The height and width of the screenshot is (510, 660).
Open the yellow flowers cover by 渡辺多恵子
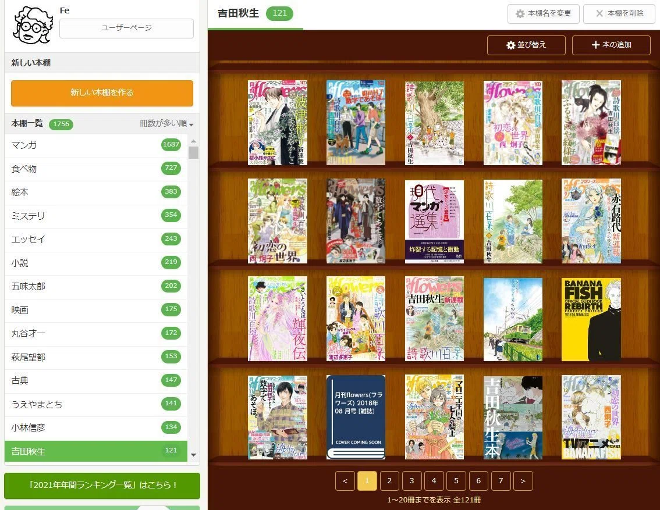tap(356, 319)
